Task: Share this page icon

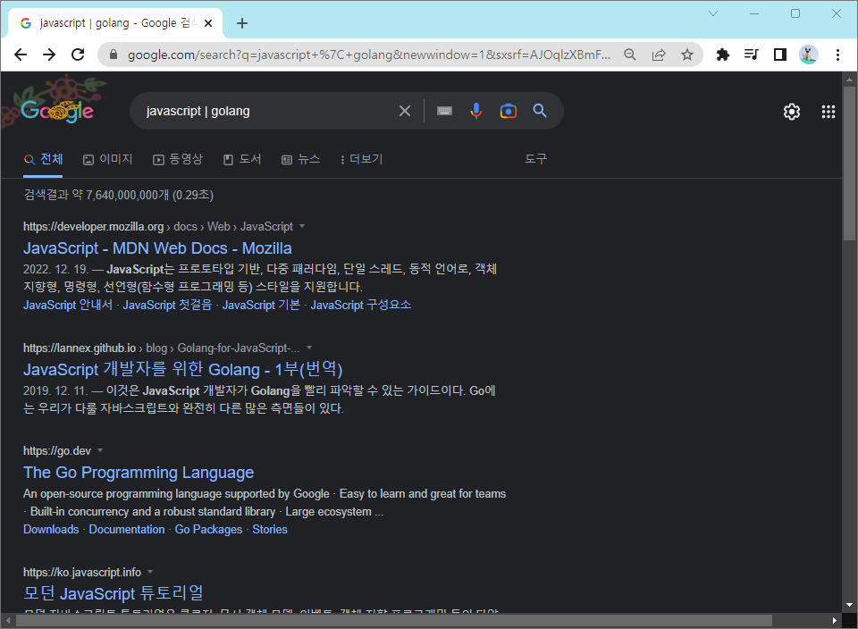Action: tap(659, 55)
